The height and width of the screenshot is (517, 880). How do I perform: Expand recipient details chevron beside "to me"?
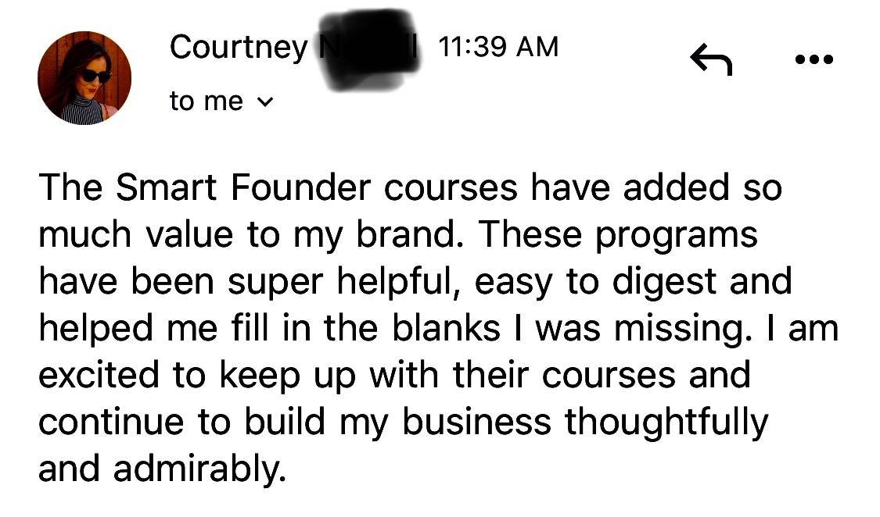[x=265, y=102]
